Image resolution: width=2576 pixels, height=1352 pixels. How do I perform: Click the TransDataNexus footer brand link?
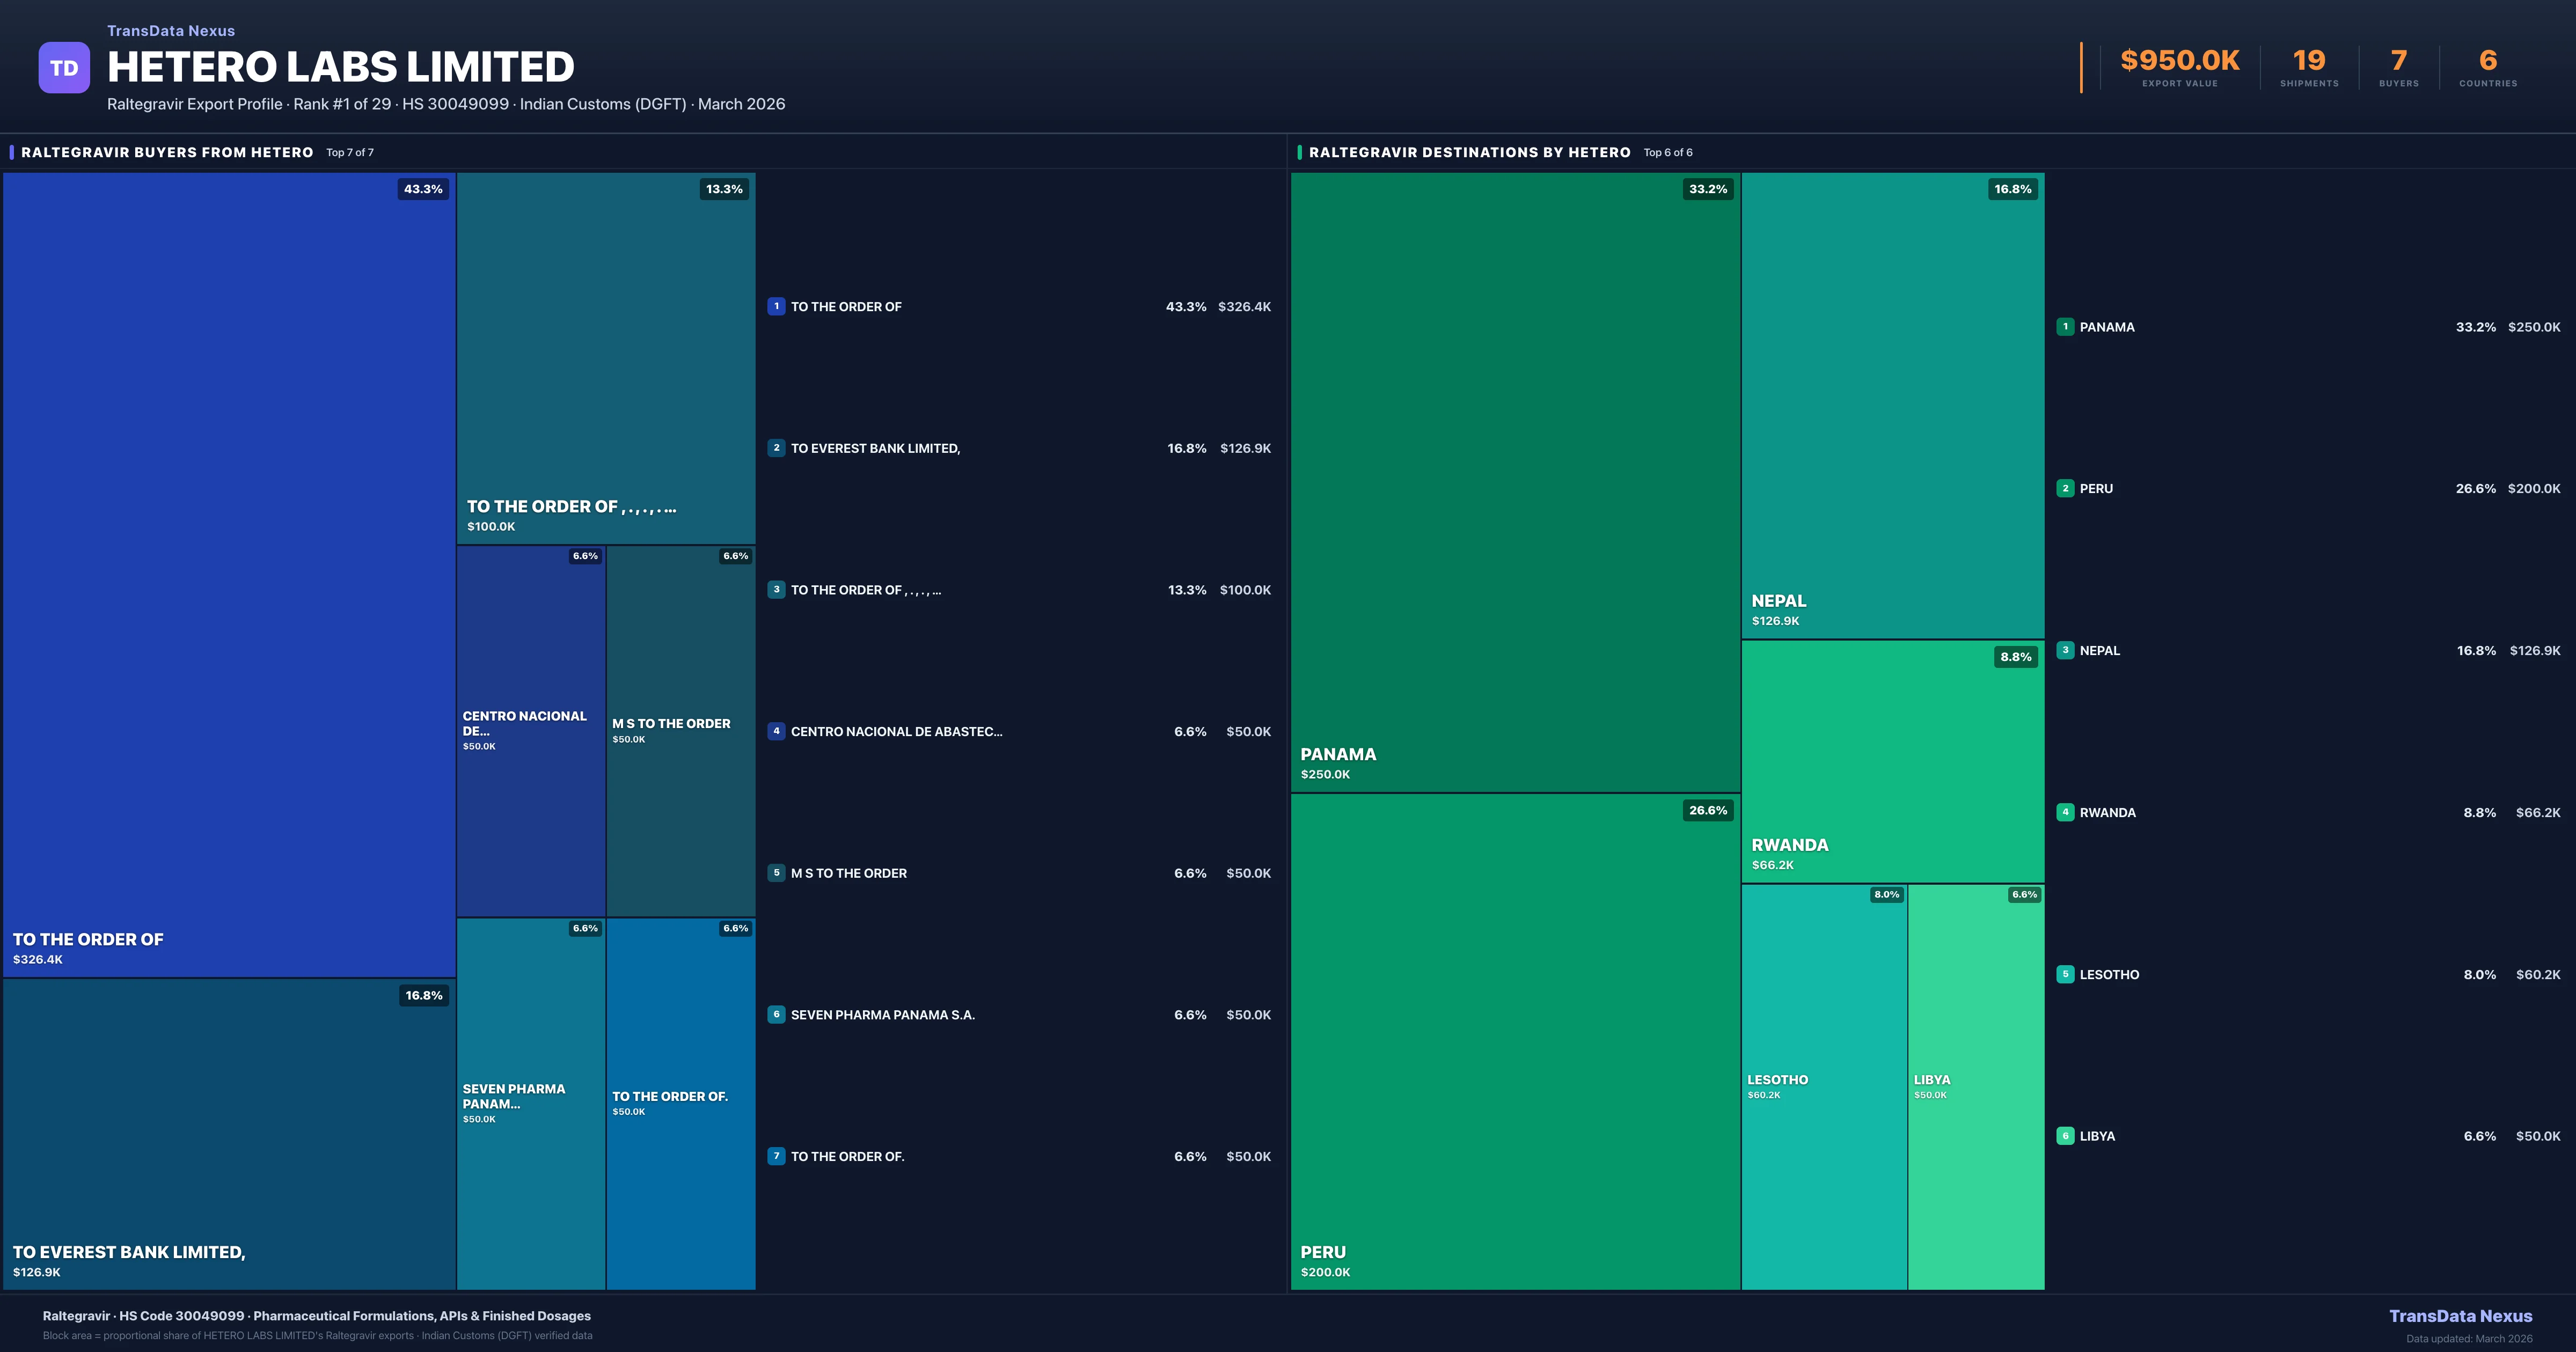(x=2460, y=1316)
